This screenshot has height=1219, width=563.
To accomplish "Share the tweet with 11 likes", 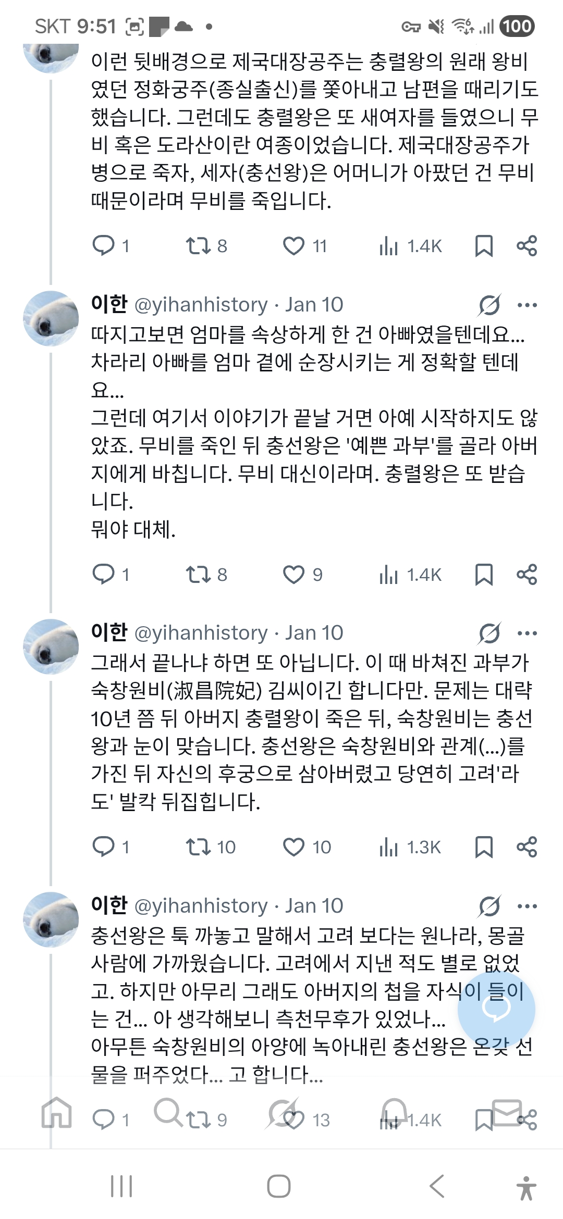I will (527, 246).
